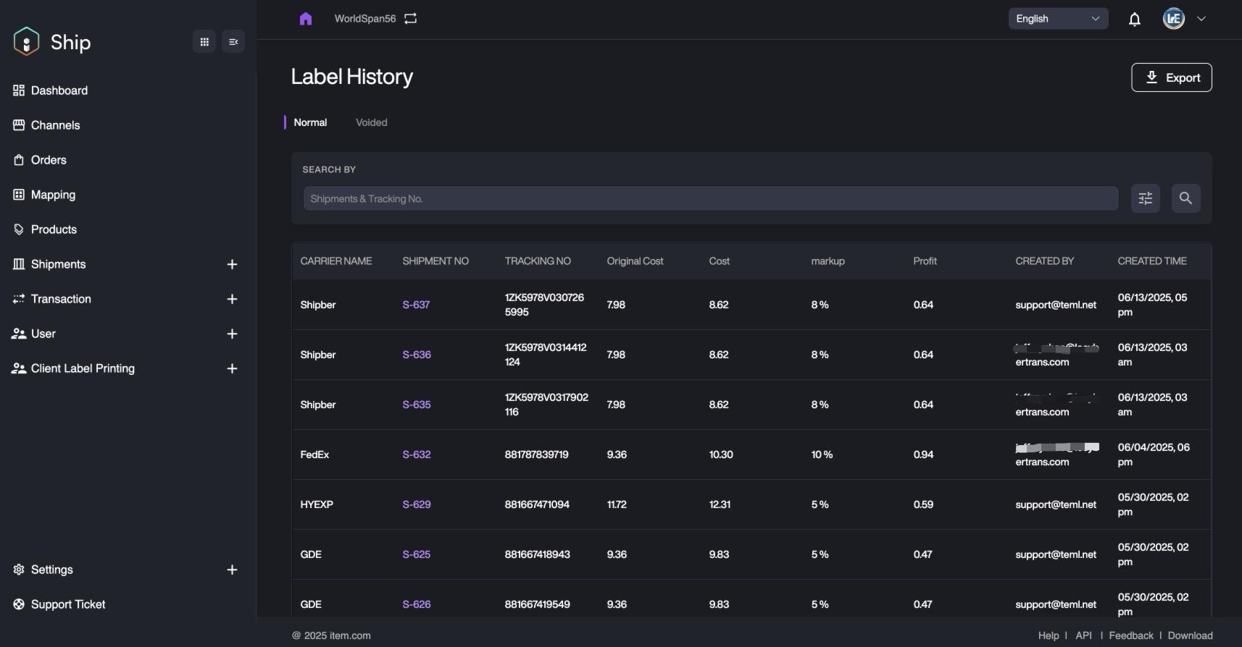
Task: Expand the Transaction submenu
Action: click(x=232, y=300)
